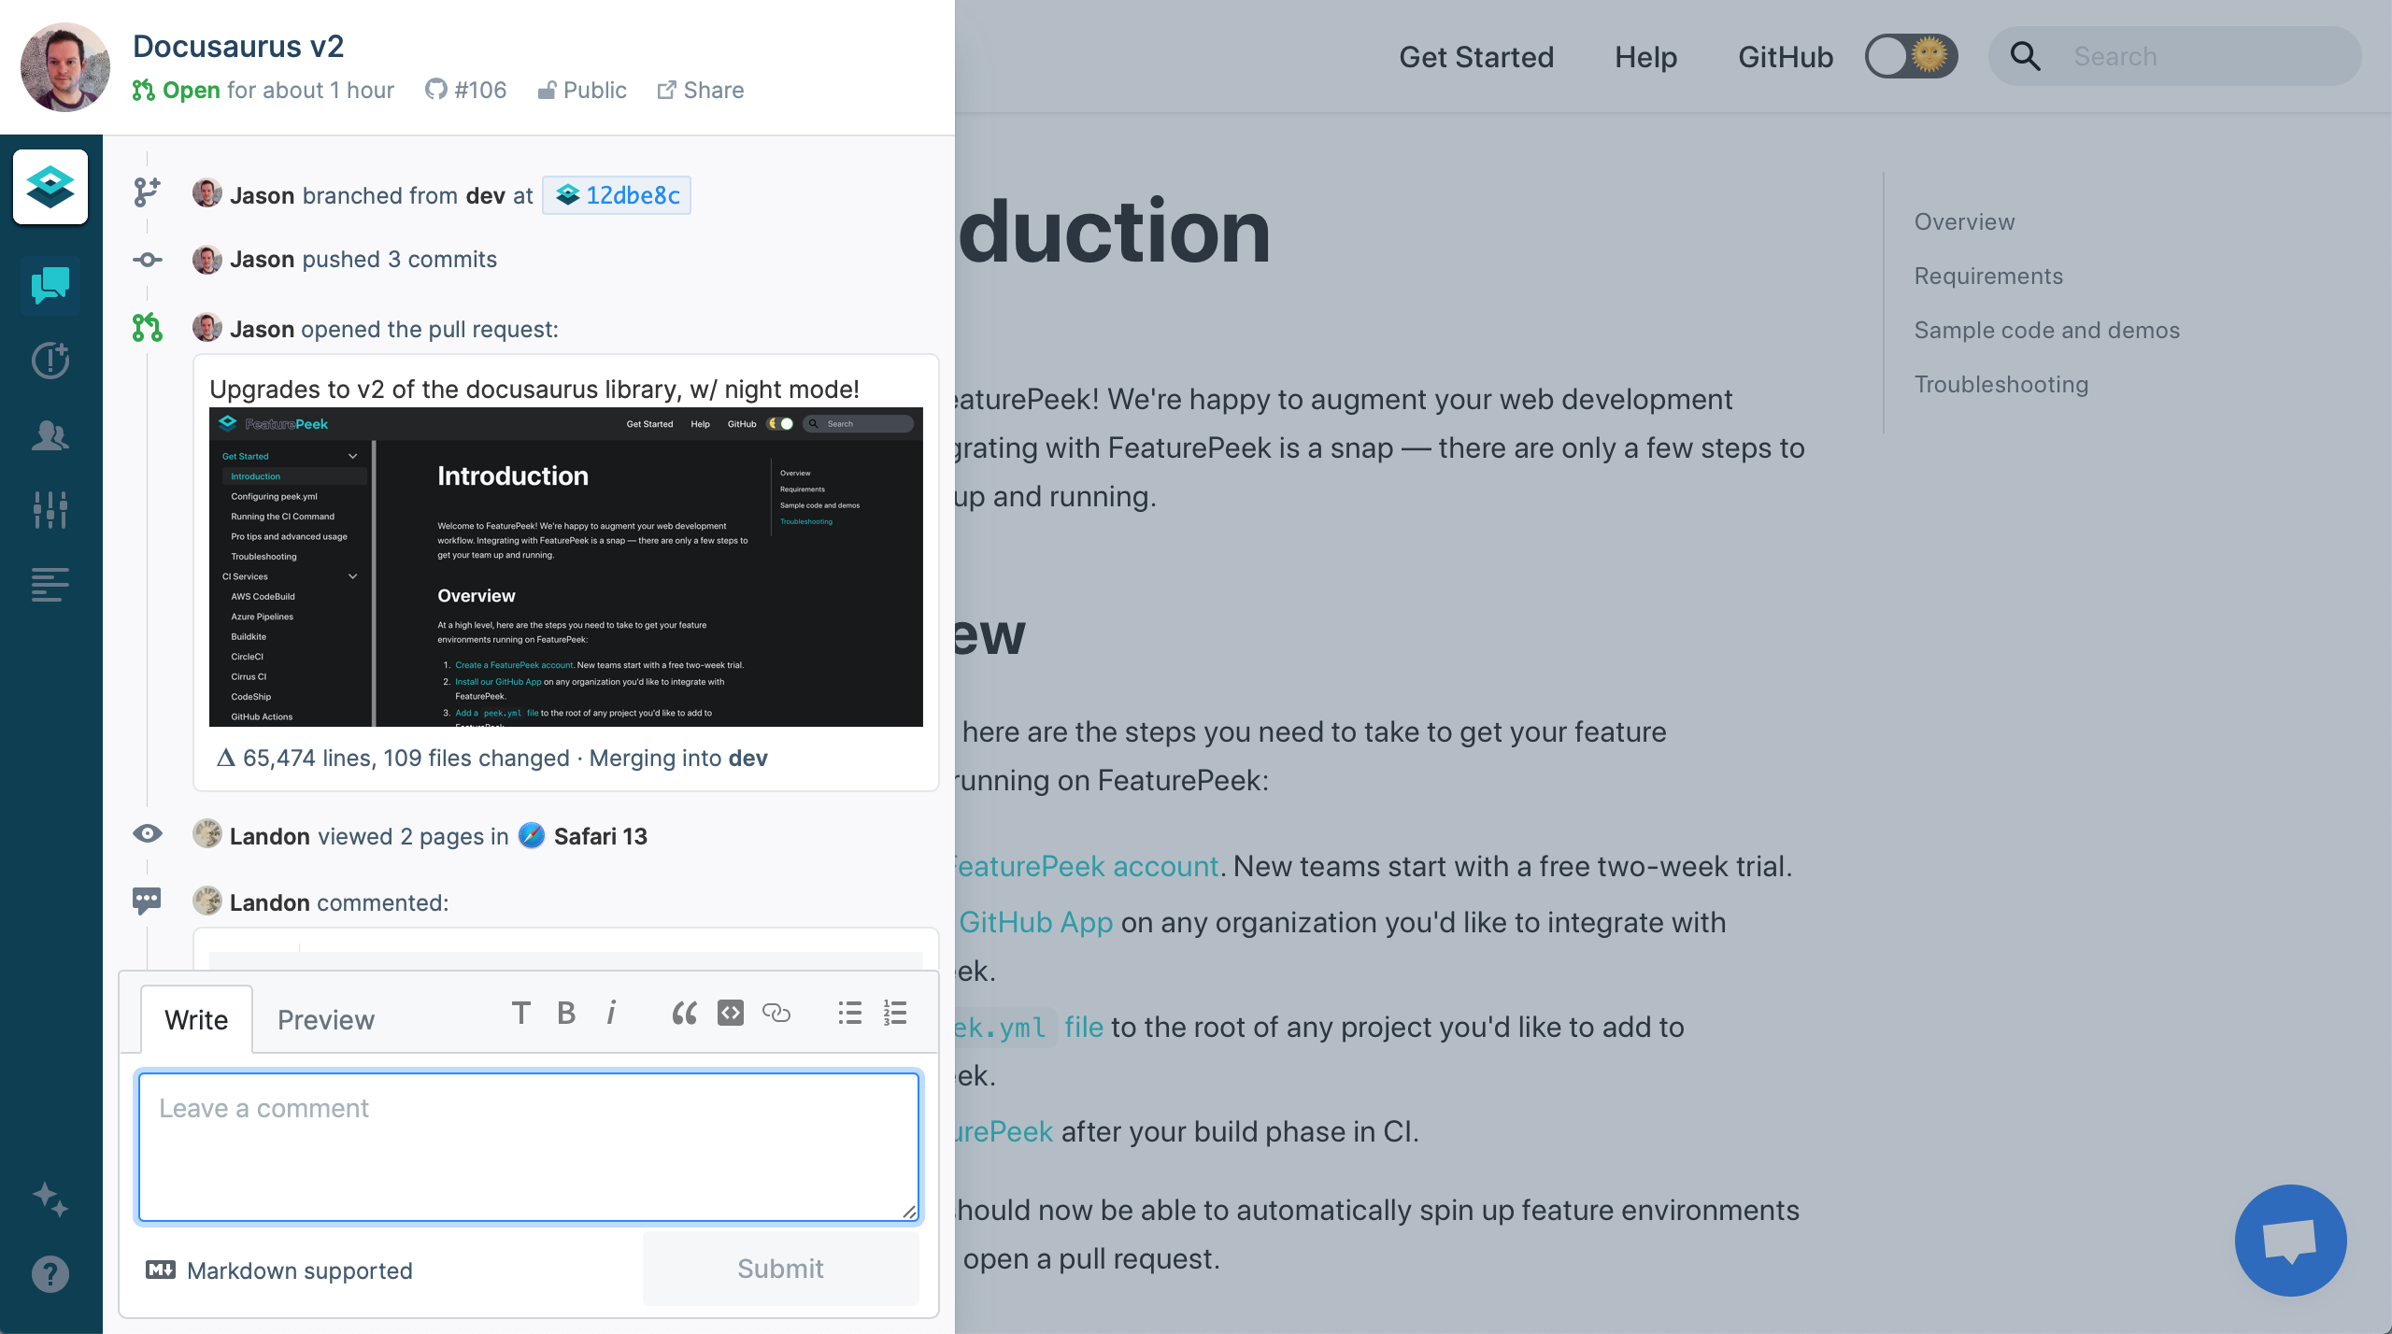Click the activity clock icon in sidebar
The height and width of the screenshot is (1334, 2392).
coord(50,361)
